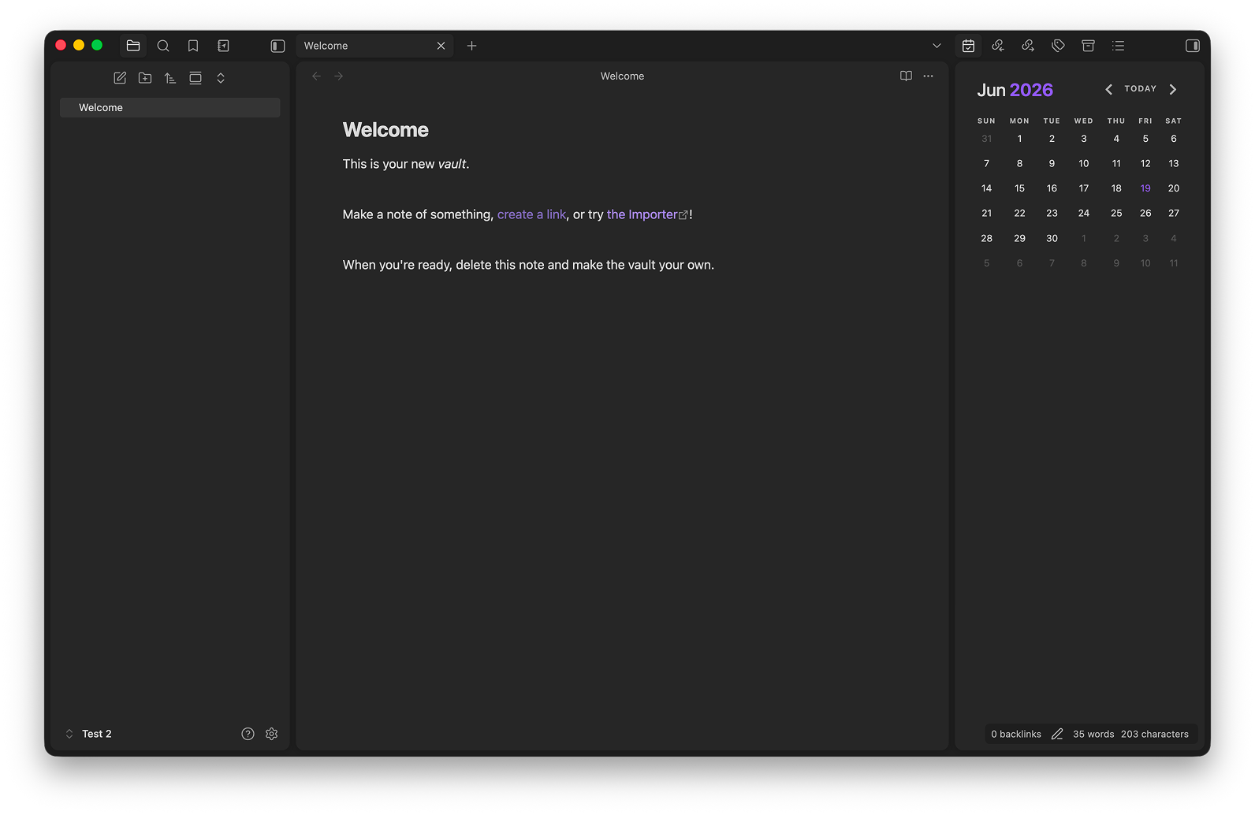This screenshot has width=1255, height=815.
Task: Navigate back with the left arrow
Action: [316, 76]
